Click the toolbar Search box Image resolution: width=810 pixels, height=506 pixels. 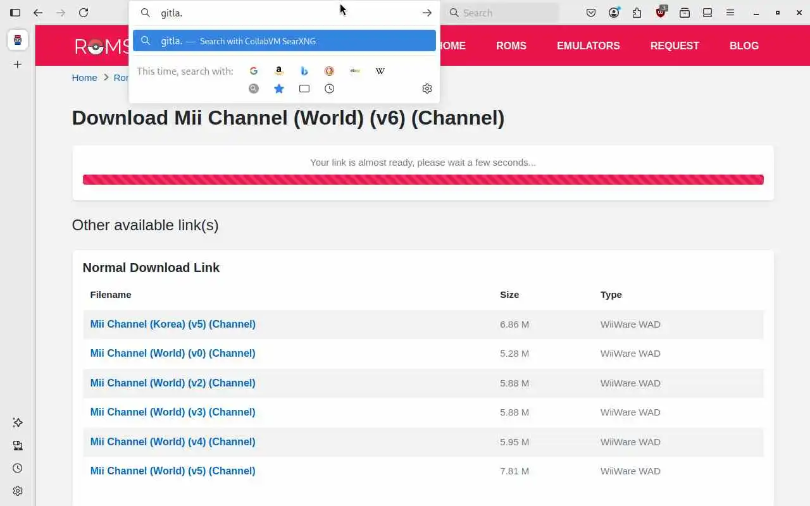point(501,13)
